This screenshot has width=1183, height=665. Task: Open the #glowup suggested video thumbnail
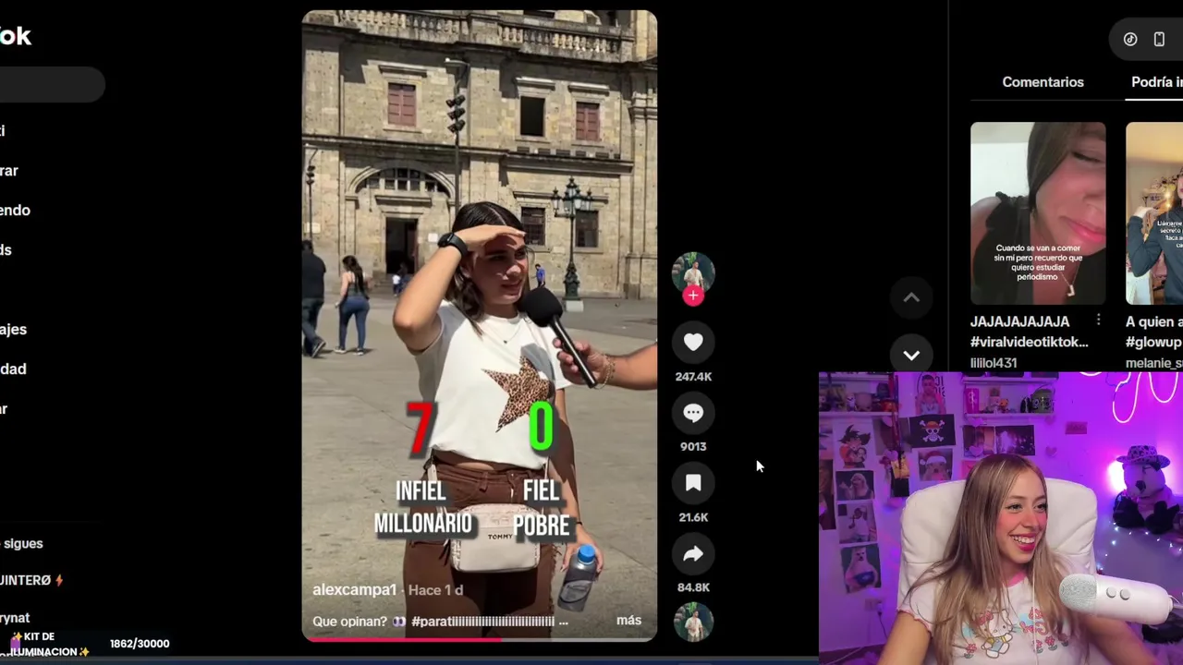click(1154, 213)
